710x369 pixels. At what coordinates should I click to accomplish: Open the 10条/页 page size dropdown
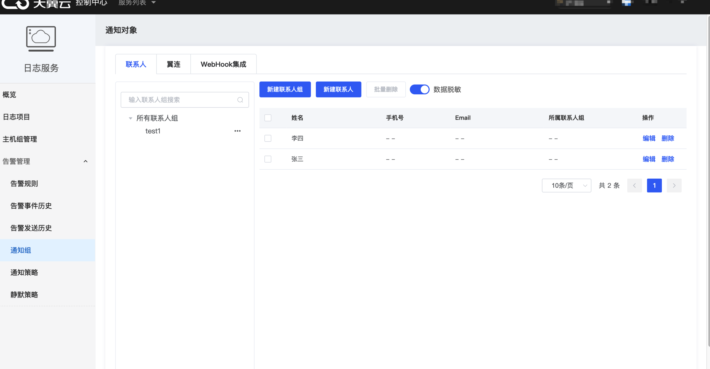click(x=566, y=186)
